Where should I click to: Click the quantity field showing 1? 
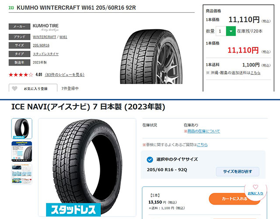click(x=221, y=31)
